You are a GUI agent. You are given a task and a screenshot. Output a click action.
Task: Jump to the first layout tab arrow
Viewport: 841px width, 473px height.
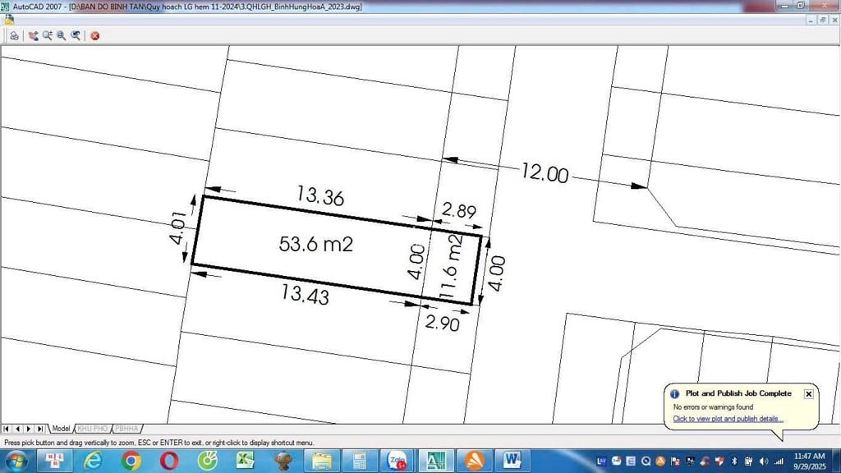[7, 429]
